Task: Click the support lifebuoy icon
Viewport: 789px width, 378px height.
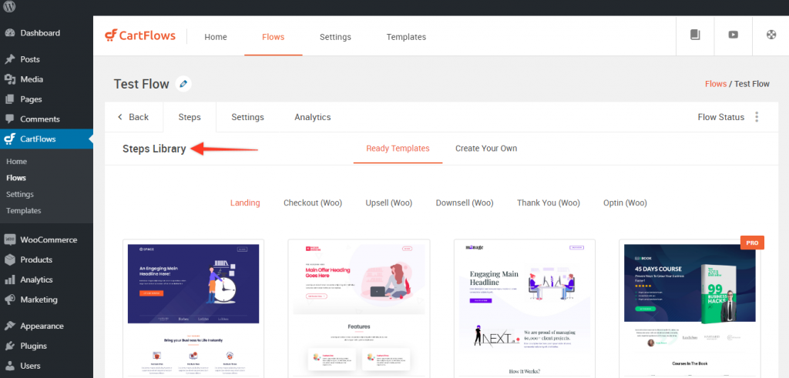Action: [771, 35]
